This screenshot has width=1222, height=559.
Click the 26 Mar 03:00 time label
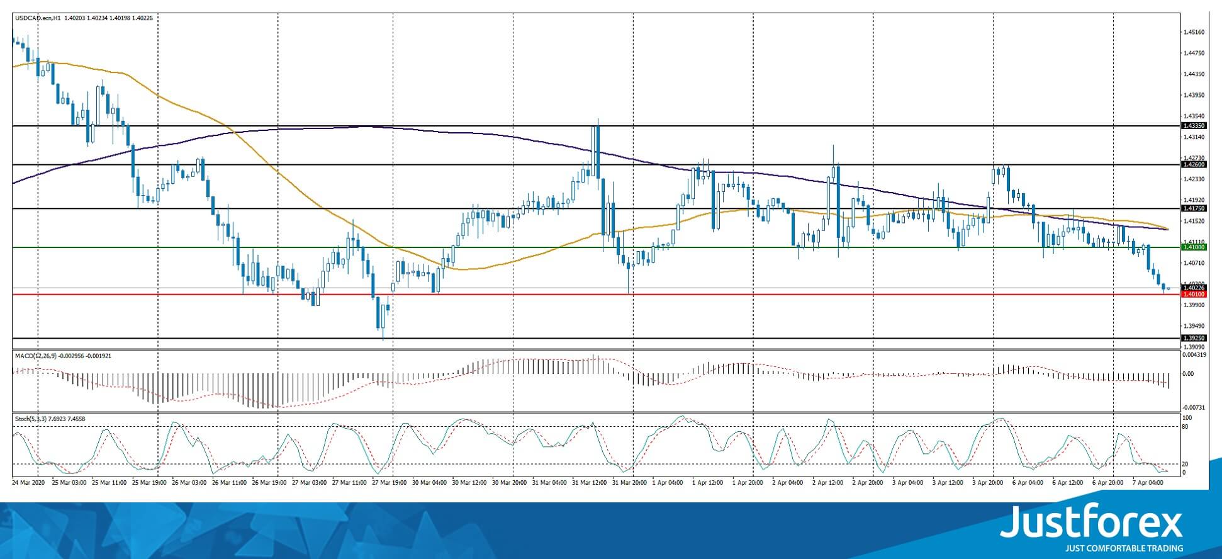tap(189, 482)
